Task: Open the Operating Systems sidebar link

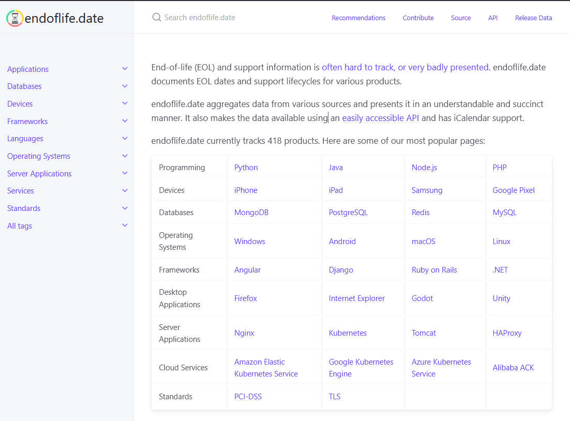Action: coord(38,156)
